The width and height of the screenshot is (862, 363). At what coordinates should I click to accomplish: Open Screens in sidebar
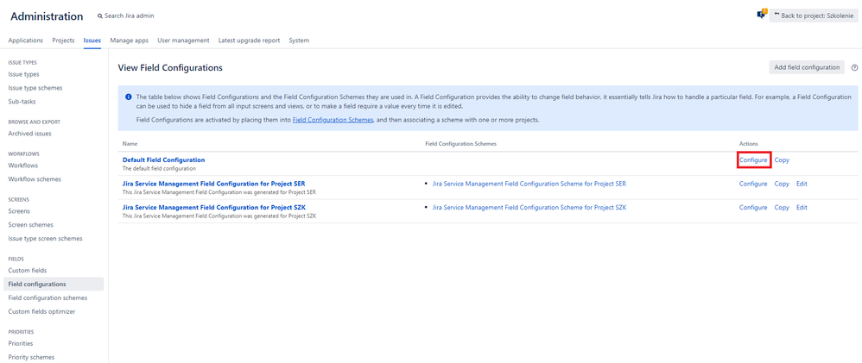[19, 211]
